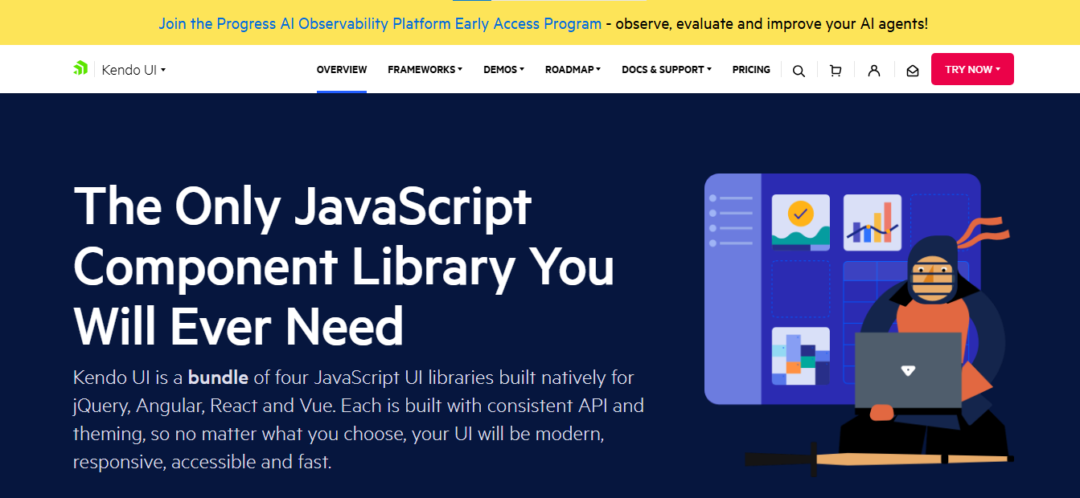
Task: Open the Try Now dropdown button
Action: point(972,69)
